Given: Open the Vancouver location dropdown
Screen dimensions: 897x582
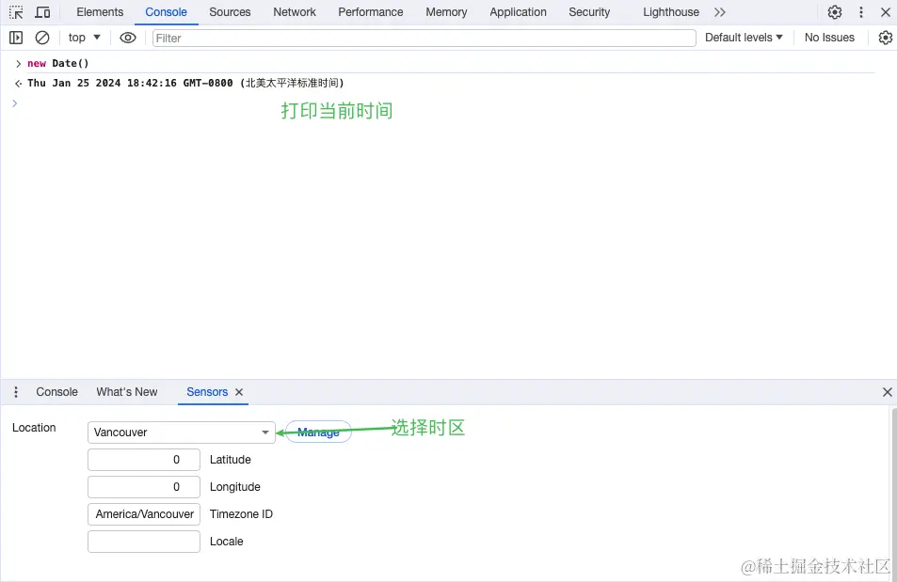Looking at the screenshot, I should point(182,433).
